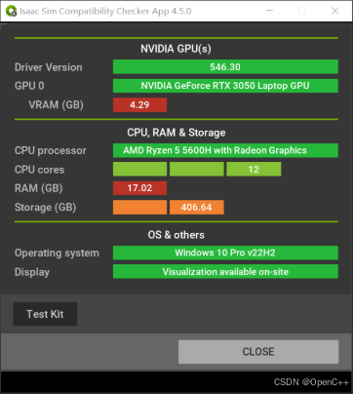Click the red VRAM 4.29 indicator
Image resolution: width=353 pixels, height=394 pixels.
[x=139, y=104]
